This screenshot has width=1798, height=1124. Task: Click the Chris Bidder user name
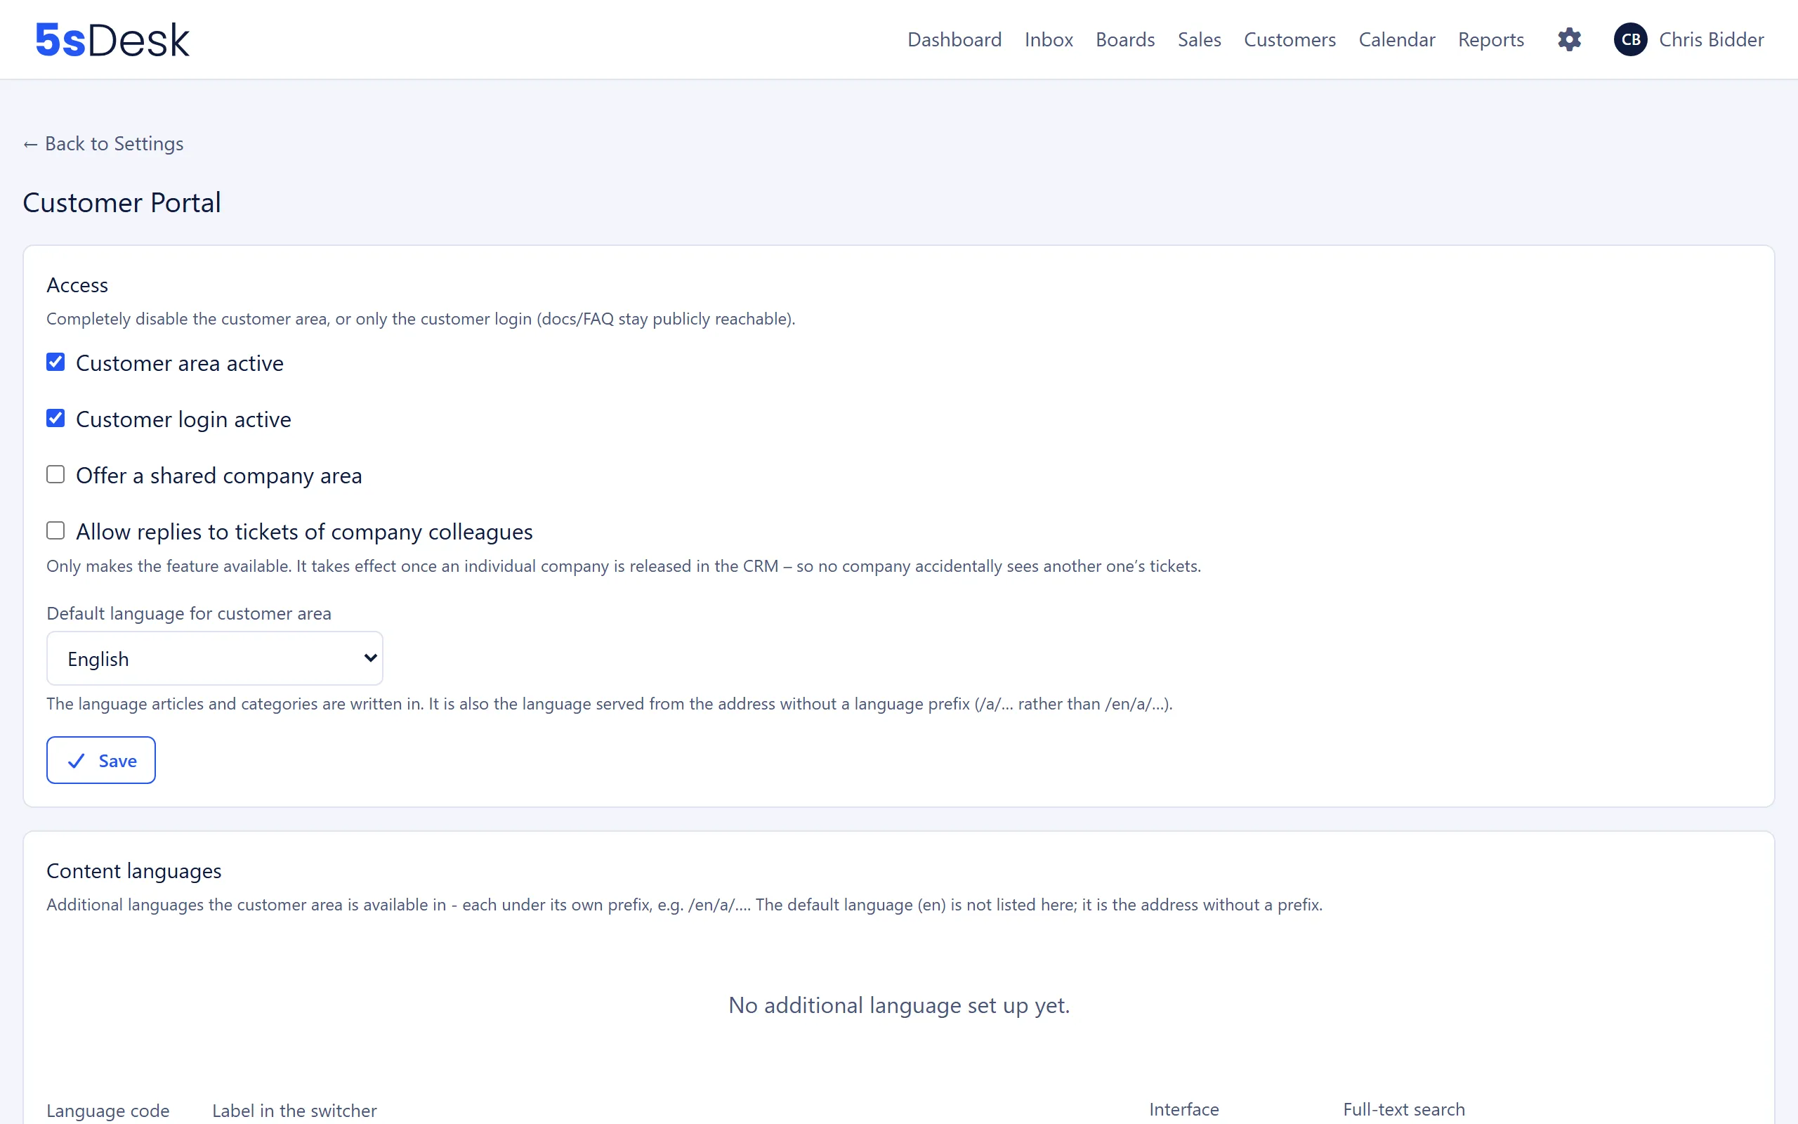click(1711, 39)
